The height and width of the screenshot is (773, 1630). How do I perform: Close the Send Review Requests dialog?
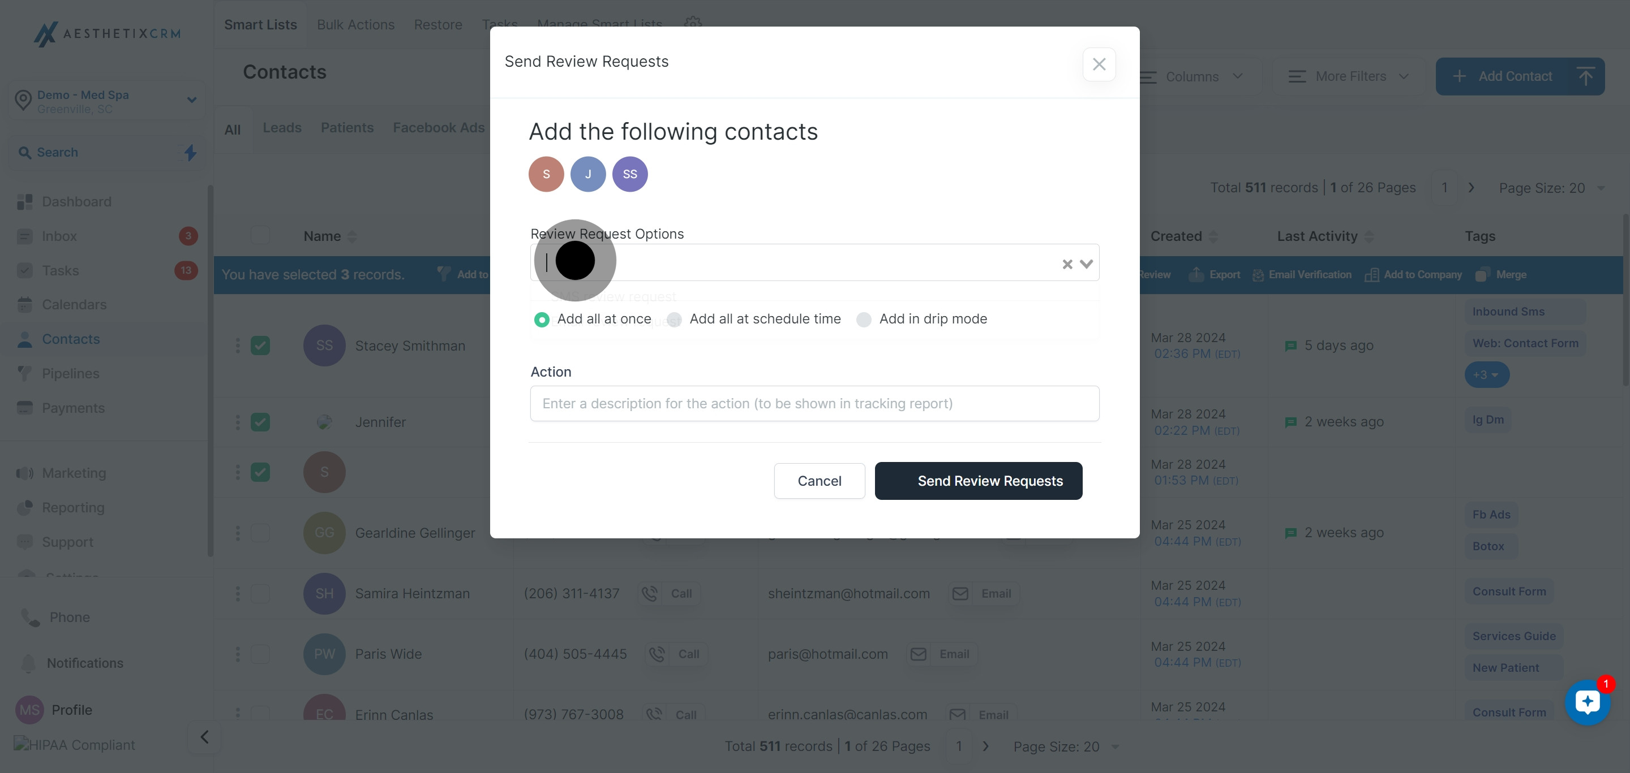pos(1099,64)
